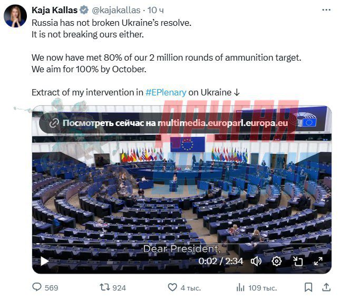View the tweet's analytics icon

pyautogui.click(x=240, y=287)
